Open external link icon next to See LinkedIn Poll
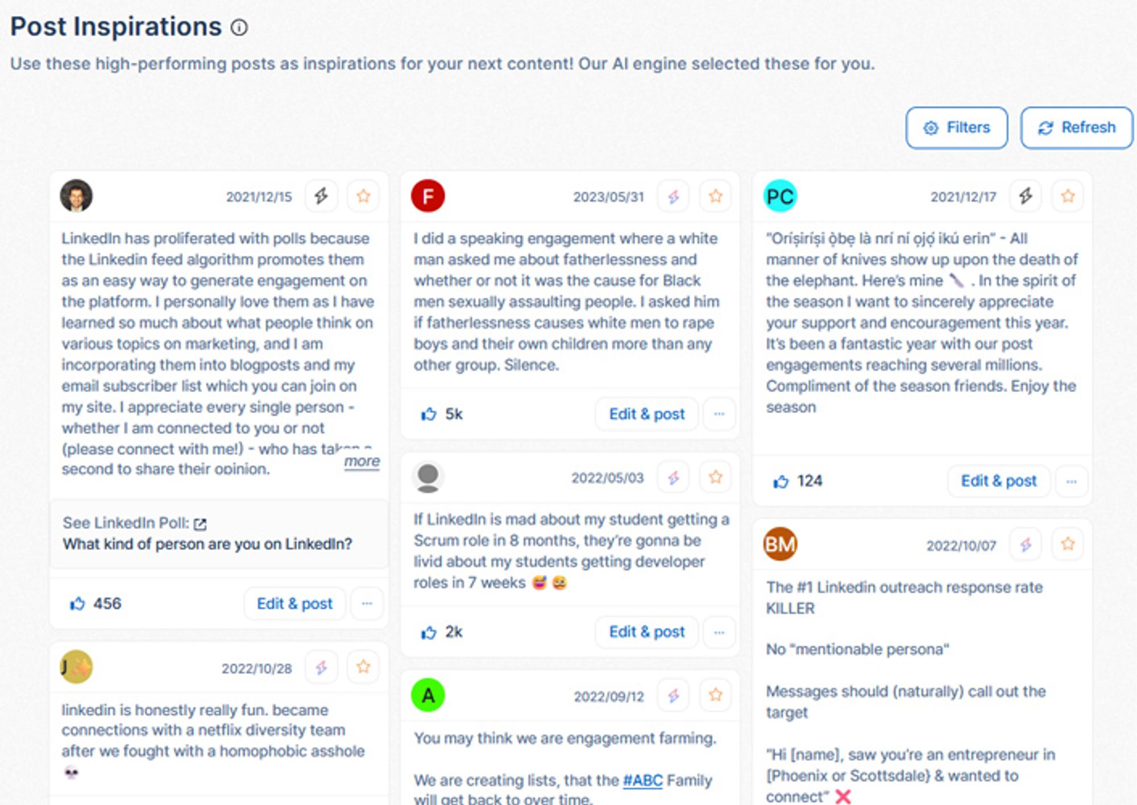Image resolution: width=1137 pixels, height=805 pixels. pos(200,524)
